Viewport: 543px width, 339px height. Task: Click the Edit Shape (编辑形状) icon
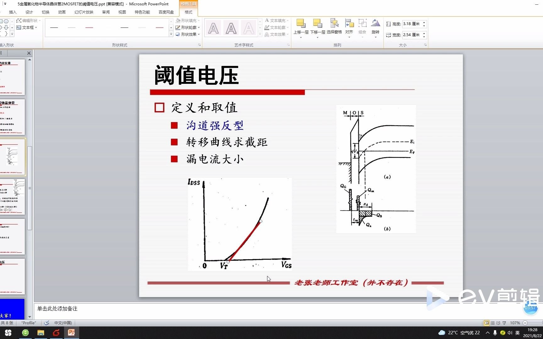click(19, 20)
